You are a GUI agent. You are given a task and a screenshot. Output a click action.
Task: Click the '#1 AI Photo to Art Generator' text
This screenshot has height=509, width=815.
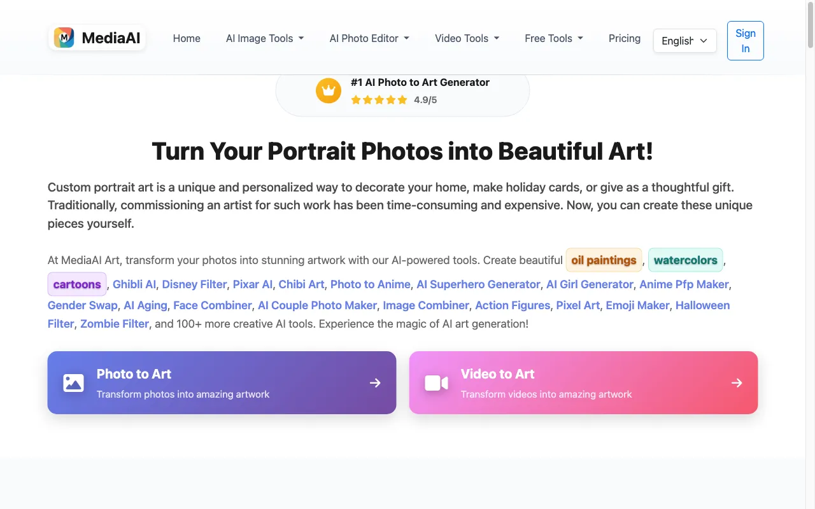click(x=420, y=82)
